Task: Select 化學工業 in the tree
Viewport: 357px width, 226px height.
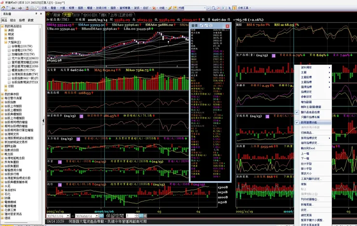Action: point(10,210)
